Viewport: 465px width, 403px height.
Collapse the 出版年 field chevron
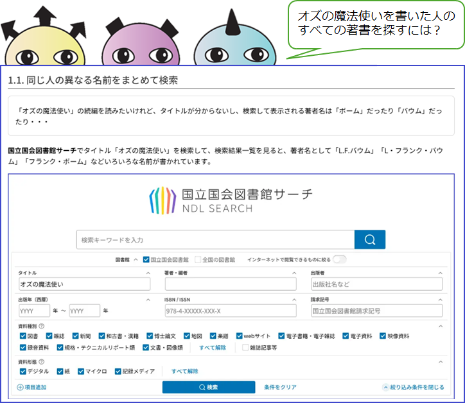tap(148, 300)
